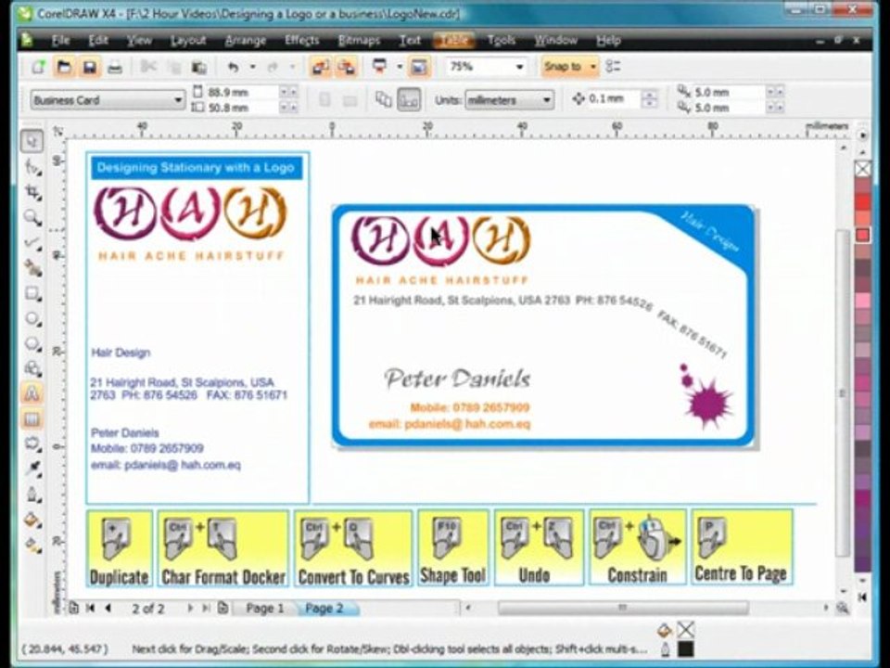890x668 pixels.
Task: Open the File menu
Action: [x=60, y=40]
